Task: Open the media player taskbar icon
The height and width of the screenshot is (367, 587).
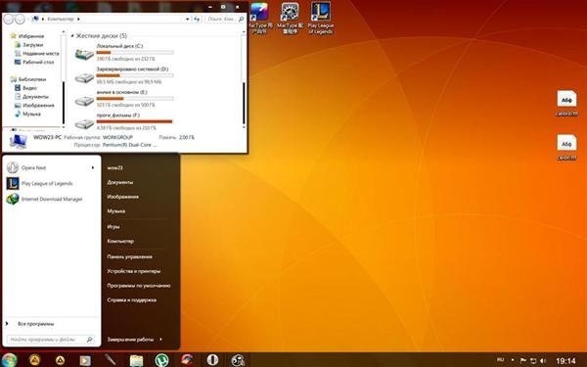Action: 84,360
